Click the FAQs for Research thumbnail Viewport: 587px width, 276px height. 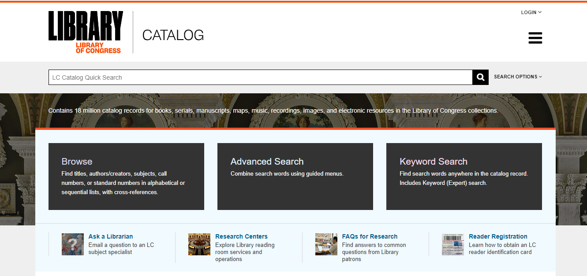326,244
